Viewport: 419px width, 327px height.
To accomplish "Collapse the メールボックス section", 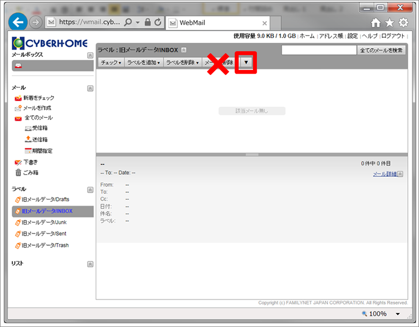I will pyautogui.click(x=90, y=55).
